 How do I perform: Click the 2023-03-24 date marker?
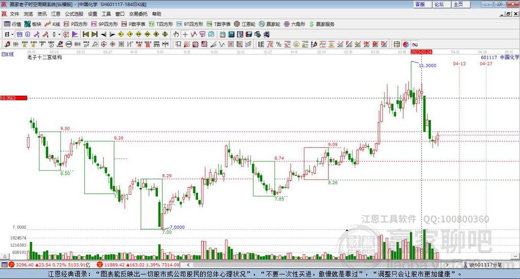pos(421,52)
